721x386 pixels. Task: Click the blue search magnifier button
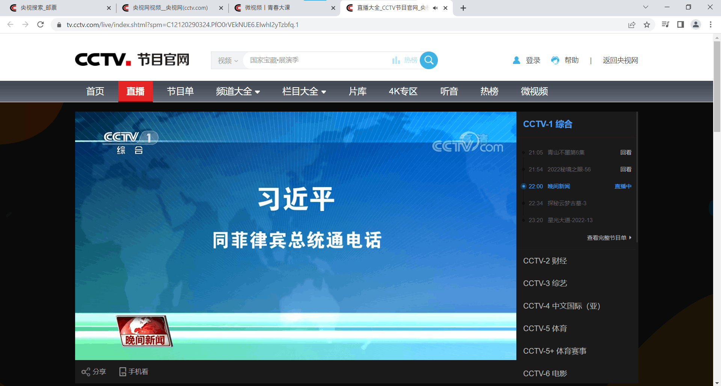point(428,60)
